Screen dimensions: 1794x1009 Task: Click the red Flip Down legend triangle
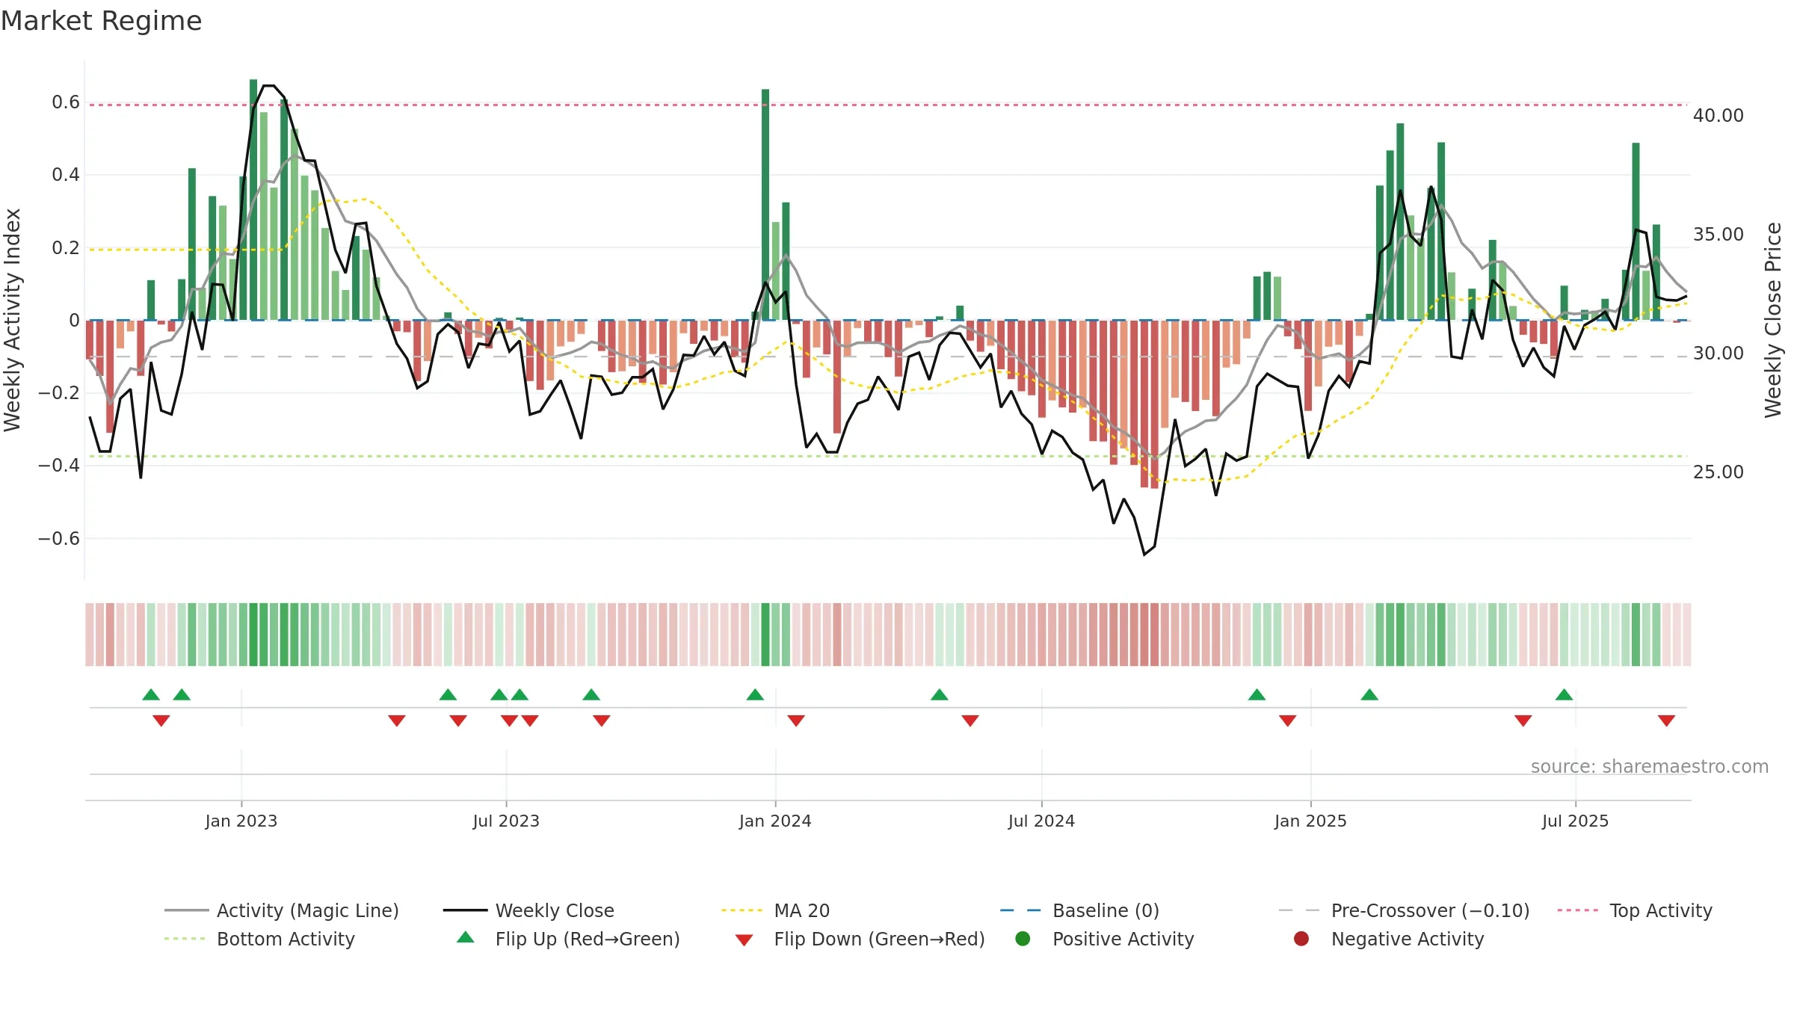tap(744, 940)
